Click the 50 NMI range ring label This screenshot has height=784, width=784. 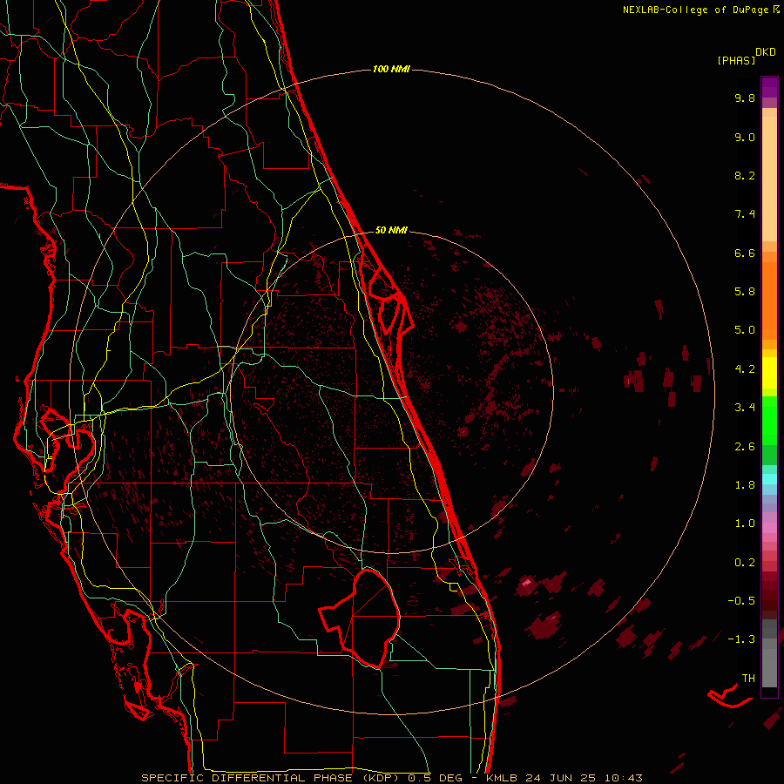[391, 230]
